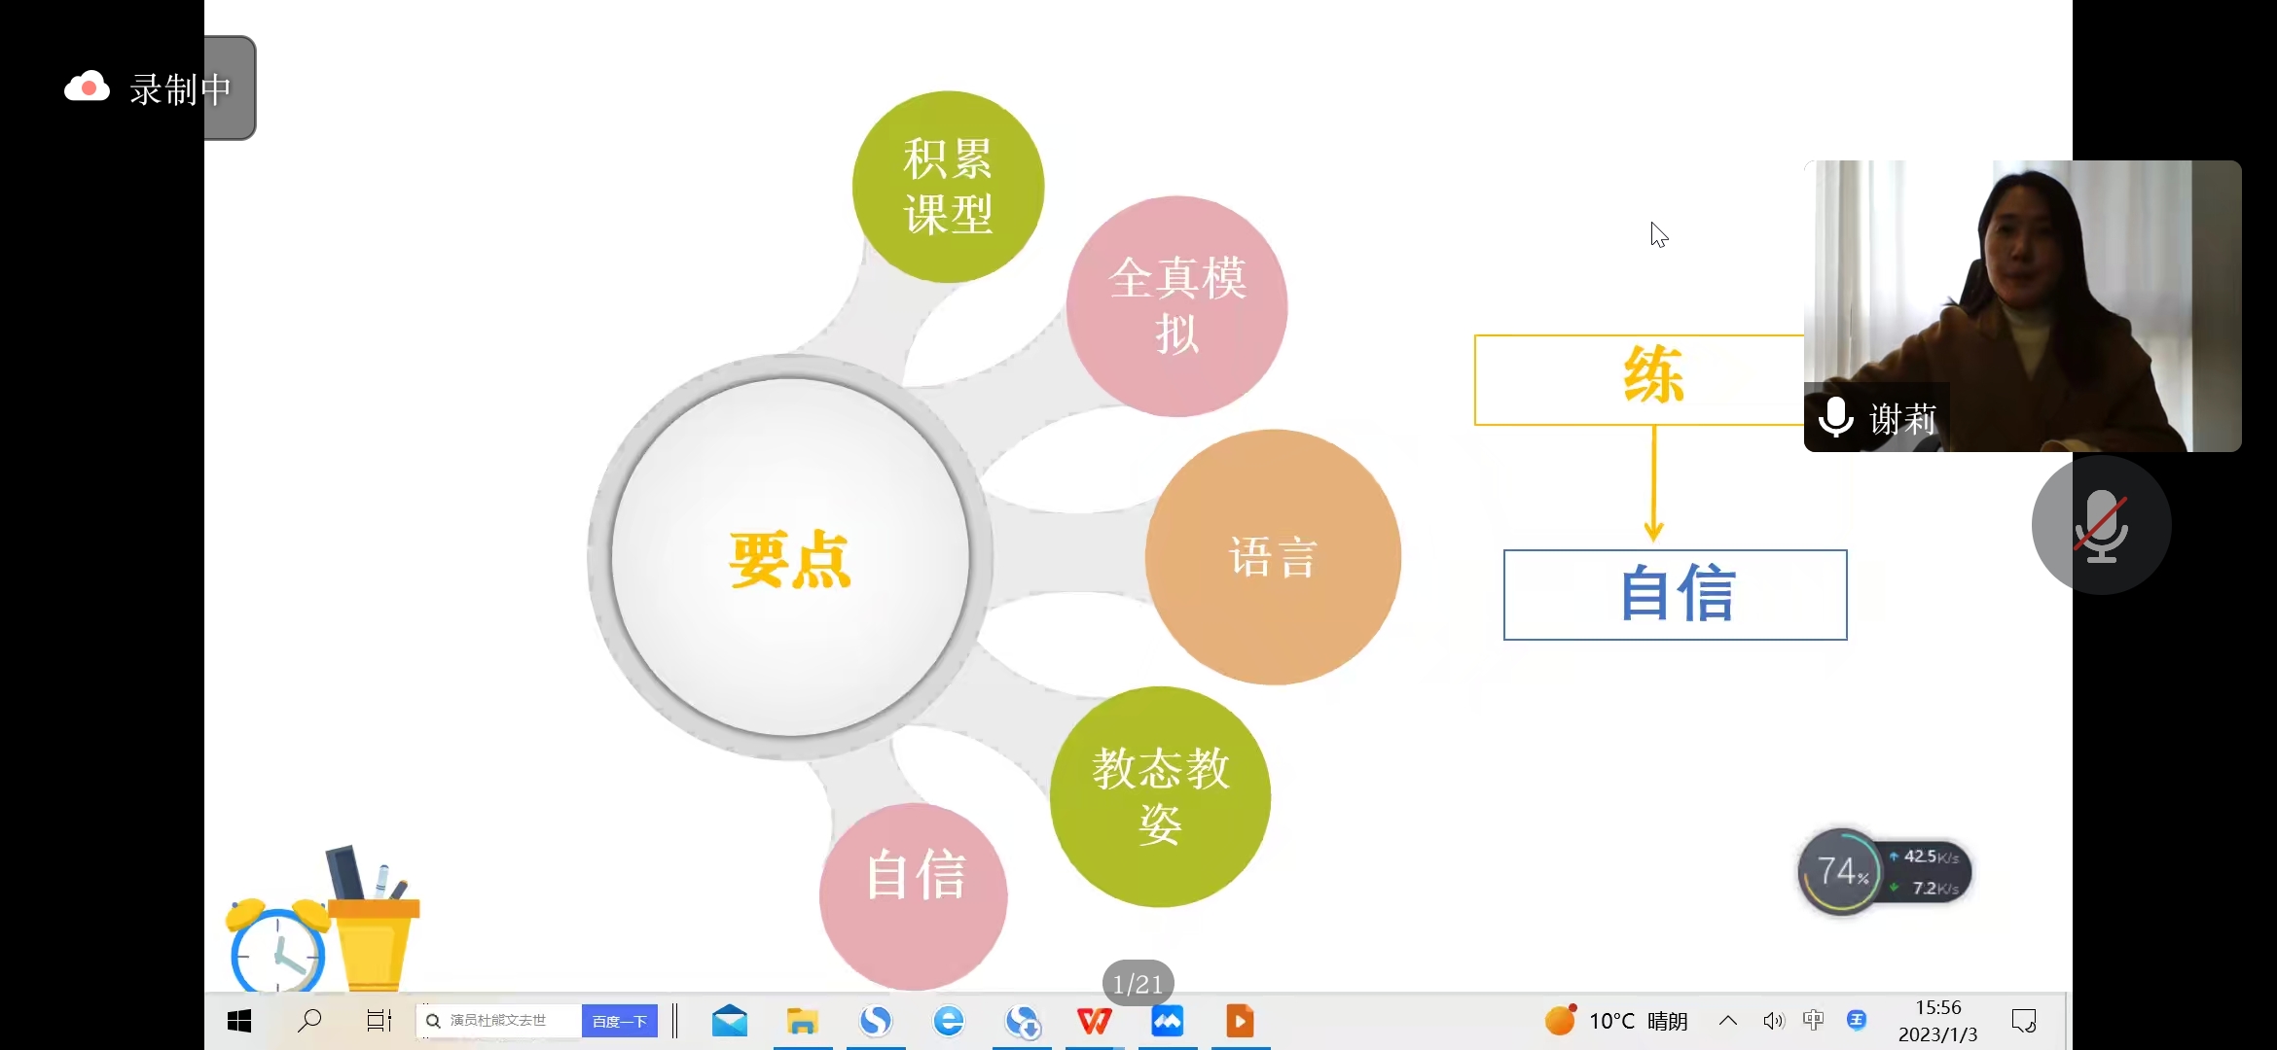This screenshot has height=1050, width=2277.
Task: Click the taskbar search magnifier icon
Action: tap(309, 1021)
